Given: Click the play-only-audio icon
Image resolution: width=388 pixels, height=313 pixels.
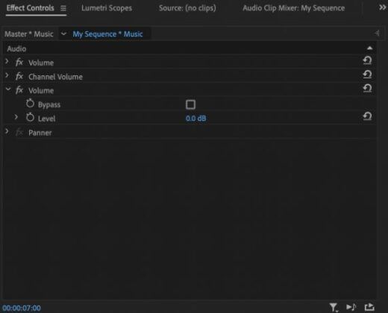Looking at the screenshot, I should click(x=351, y=307).
